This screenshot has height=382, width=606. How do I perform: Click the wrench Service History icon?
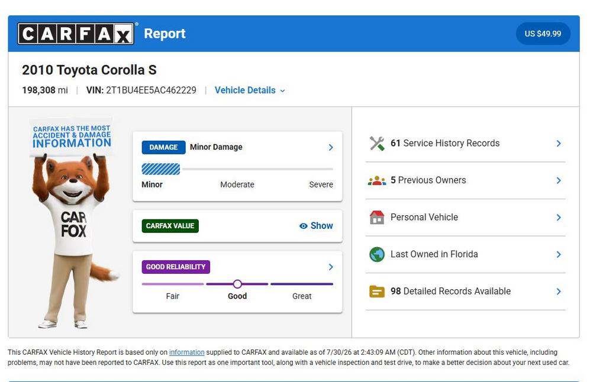[377, 143]
